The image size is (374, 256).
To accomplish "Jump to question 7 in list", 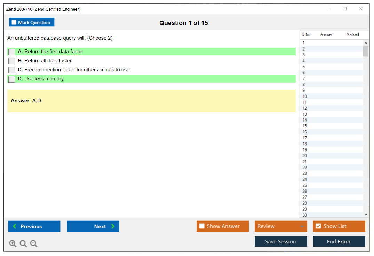I will 304,79.
